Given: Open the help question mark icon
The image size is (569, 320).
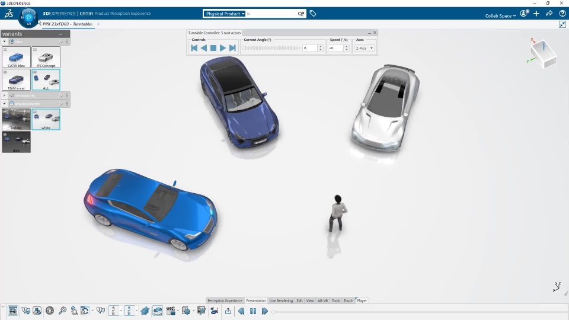Looking at the screenshot, I should (562, 14).
